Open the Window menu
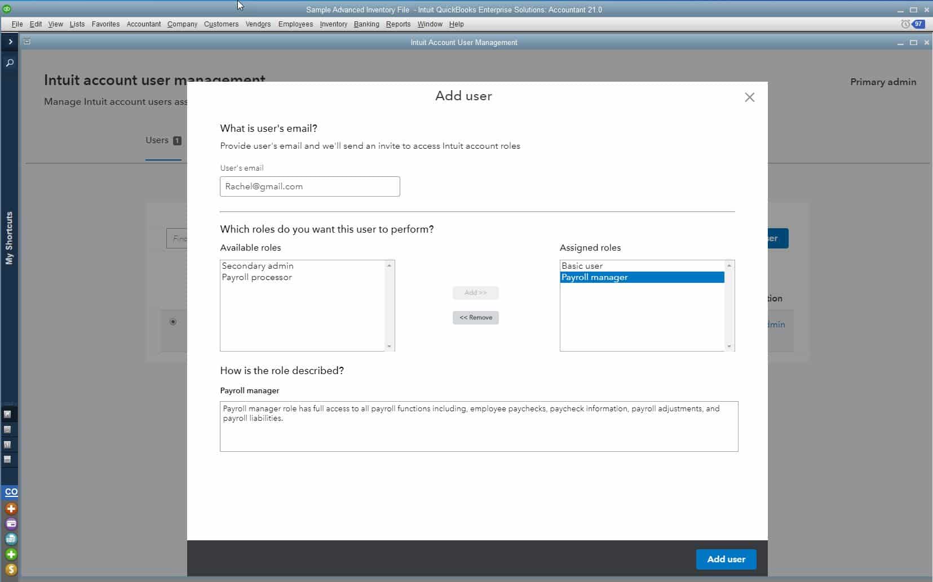The width and height of the screenshot is (933, 582). point(430,24)
